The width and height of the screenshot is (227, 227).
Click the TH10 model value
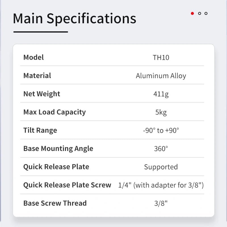tap(161, 58)
